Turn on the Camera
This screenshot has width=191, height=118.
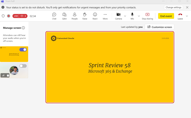tap(118, 16)
